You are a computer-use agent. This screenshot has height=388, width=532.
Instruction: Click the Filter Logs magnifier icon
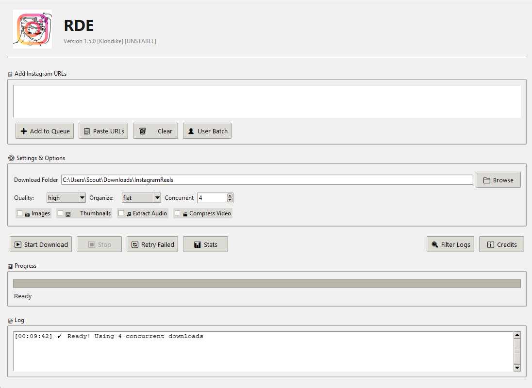(x=436, y=244)
